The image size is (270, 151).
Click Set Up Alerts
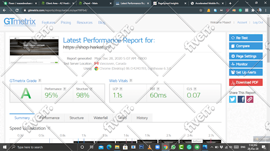(x=246, y=72)
